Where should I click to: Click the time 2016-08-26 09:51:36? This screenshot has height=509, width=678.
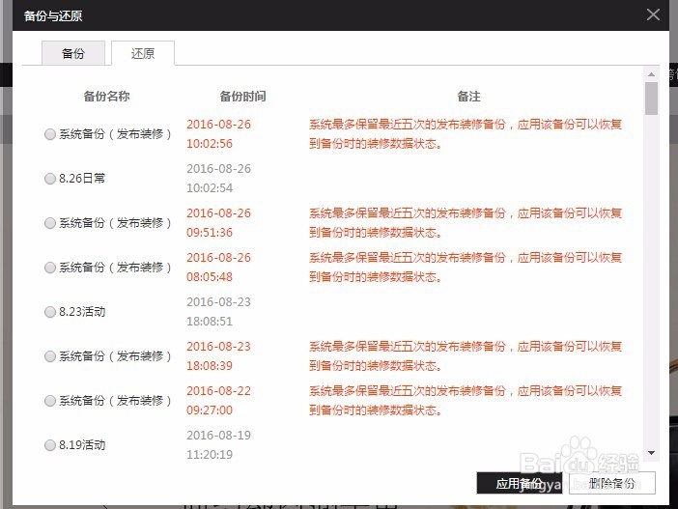[219, 223]
